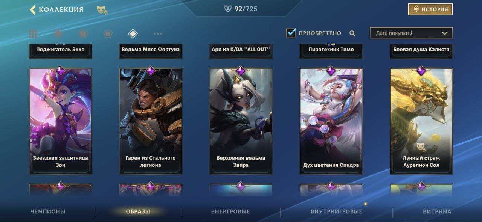Go to the Витрина tab
This screenshot has height=222, width=482.
(x=437, y=211)
